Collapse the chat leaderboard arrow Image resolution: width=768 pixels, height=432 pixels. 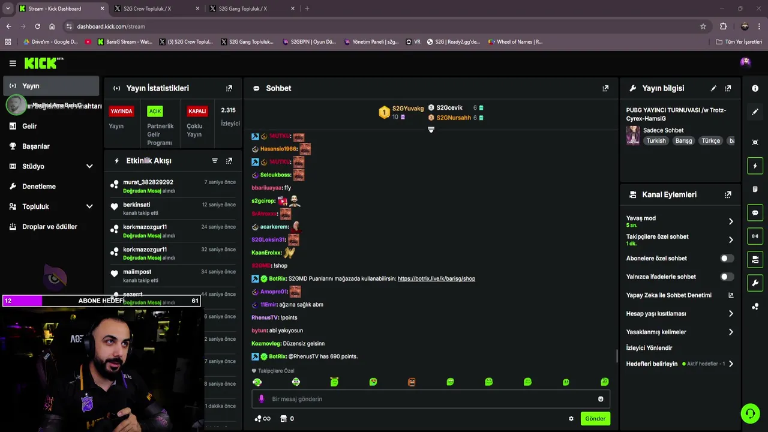[431, 130]
